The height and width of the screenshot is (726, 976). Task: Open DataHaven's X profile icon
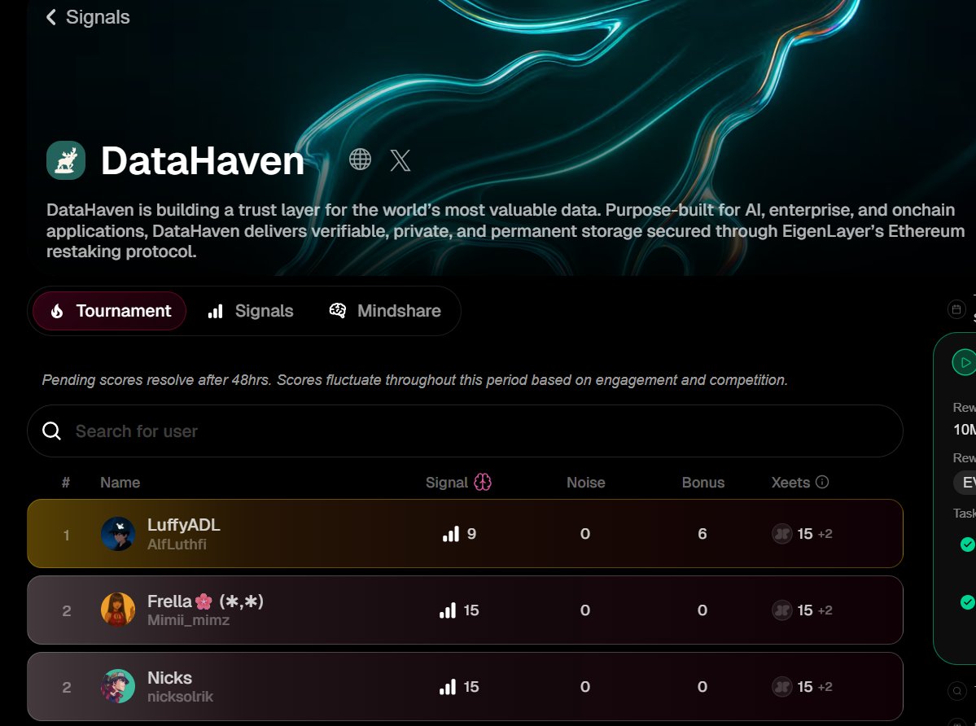point(400,160)
